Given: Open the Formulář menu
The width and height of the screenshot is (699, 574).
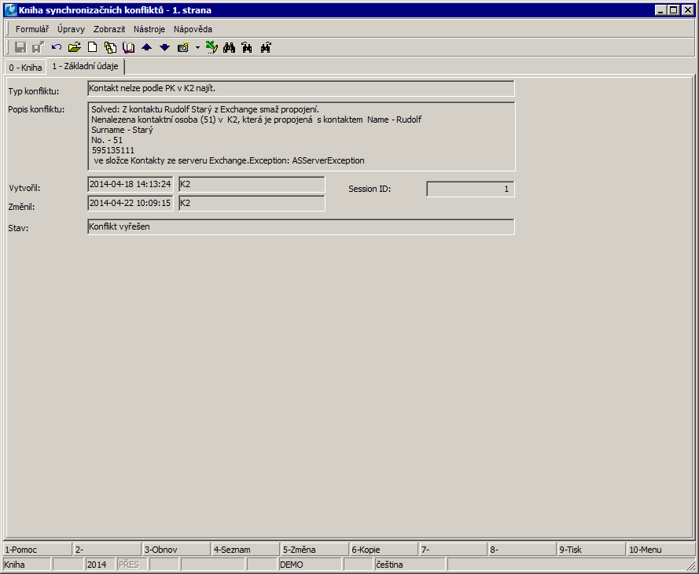Looking at the screenshot, I should tap(32, 29).
